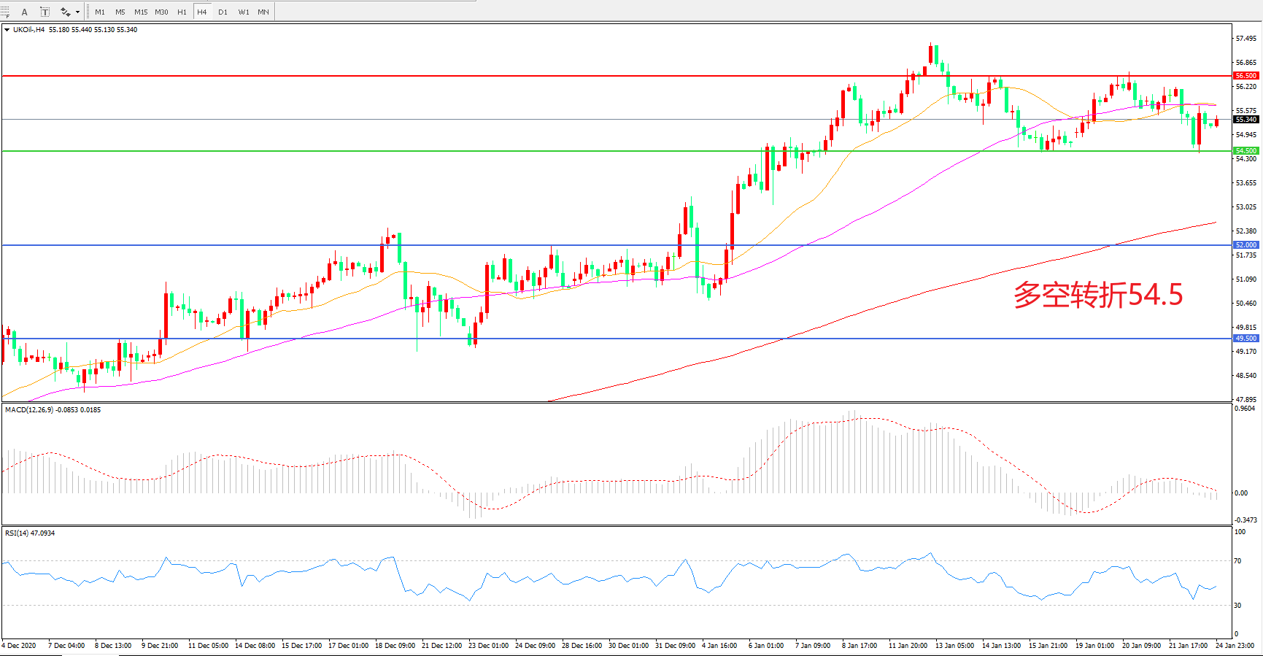The image size is (1263, 656).
Task: Select the text tool (A icon)
Action: point(24,12)
